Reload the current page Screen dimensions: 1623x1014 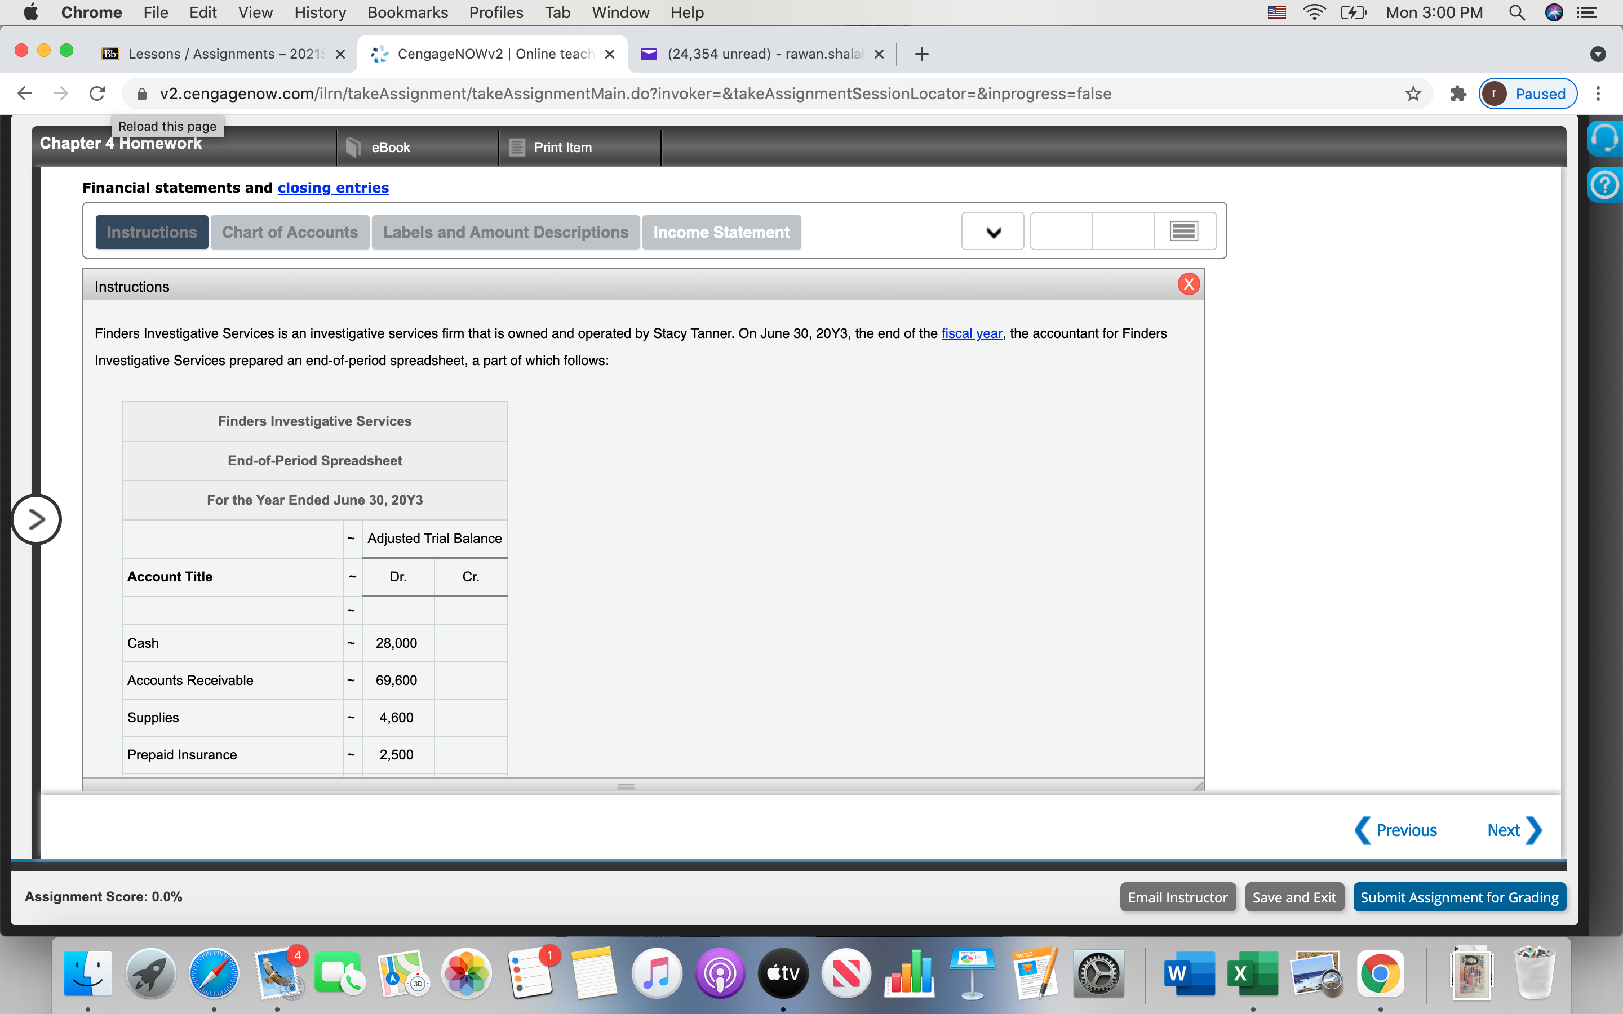click(96, 93)
